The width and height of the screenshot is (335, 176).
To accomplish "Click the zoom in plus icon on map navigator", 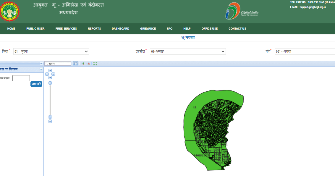I will (50, 83).
